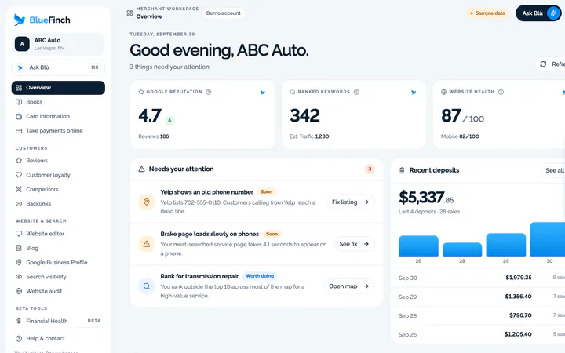
Task: Click the Yelp location pin icon
Action: point(147,202)
